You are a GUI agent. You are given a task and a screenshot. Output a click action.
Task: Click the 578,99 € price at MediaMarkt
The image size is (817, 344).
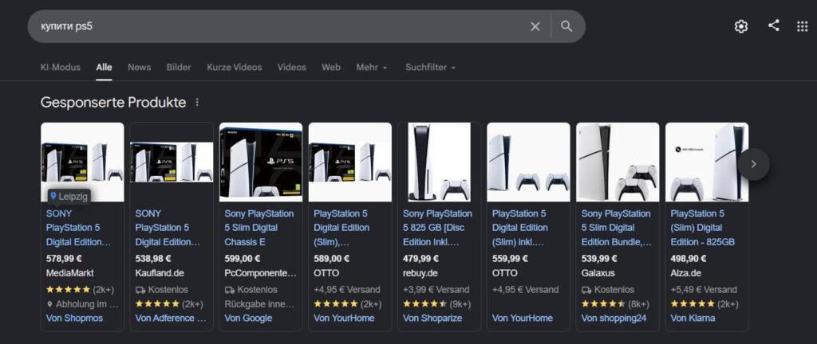[64, 258]
